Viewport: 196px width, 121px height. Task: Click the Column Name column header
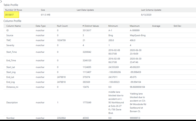14,26
